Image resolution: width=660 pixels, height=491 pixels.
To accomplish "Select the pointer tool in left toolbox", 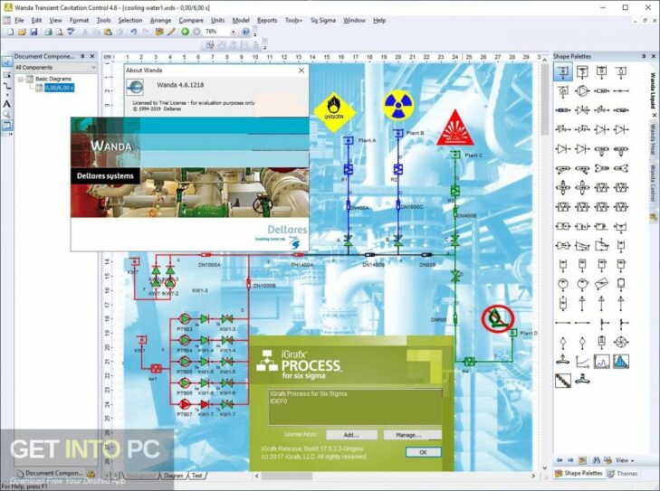I will click(x=6, y=61).
